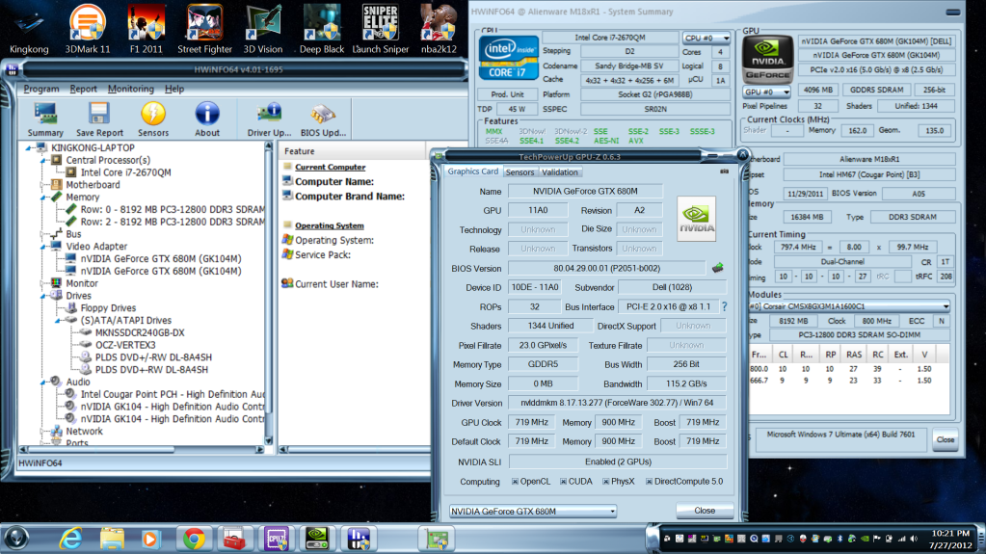Viewport: 986px width, 554px height.
Task: Open the Report menu
Action: [84, 90]
